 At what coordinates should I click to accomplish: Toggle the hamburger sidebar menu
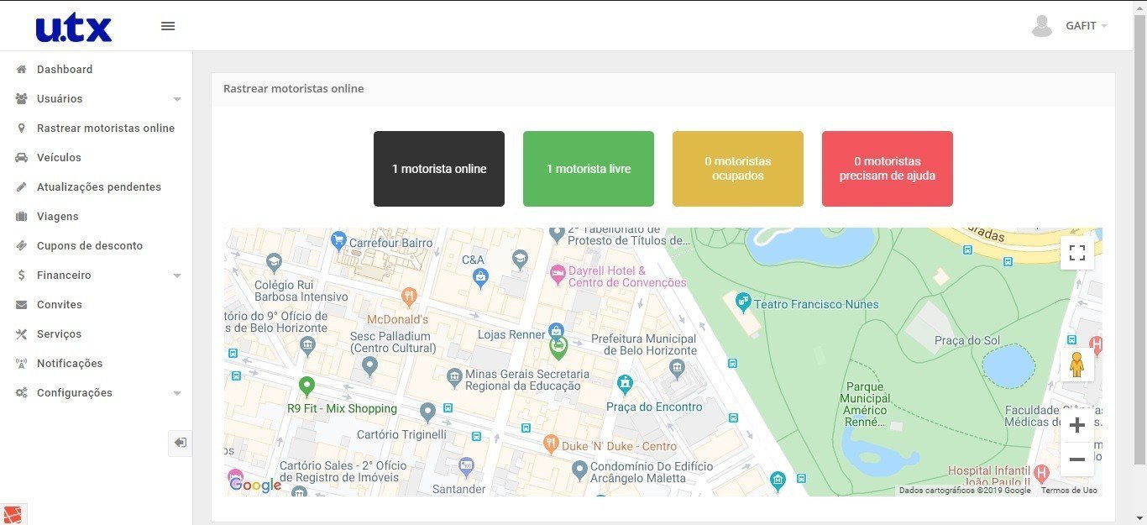point(168,26)
